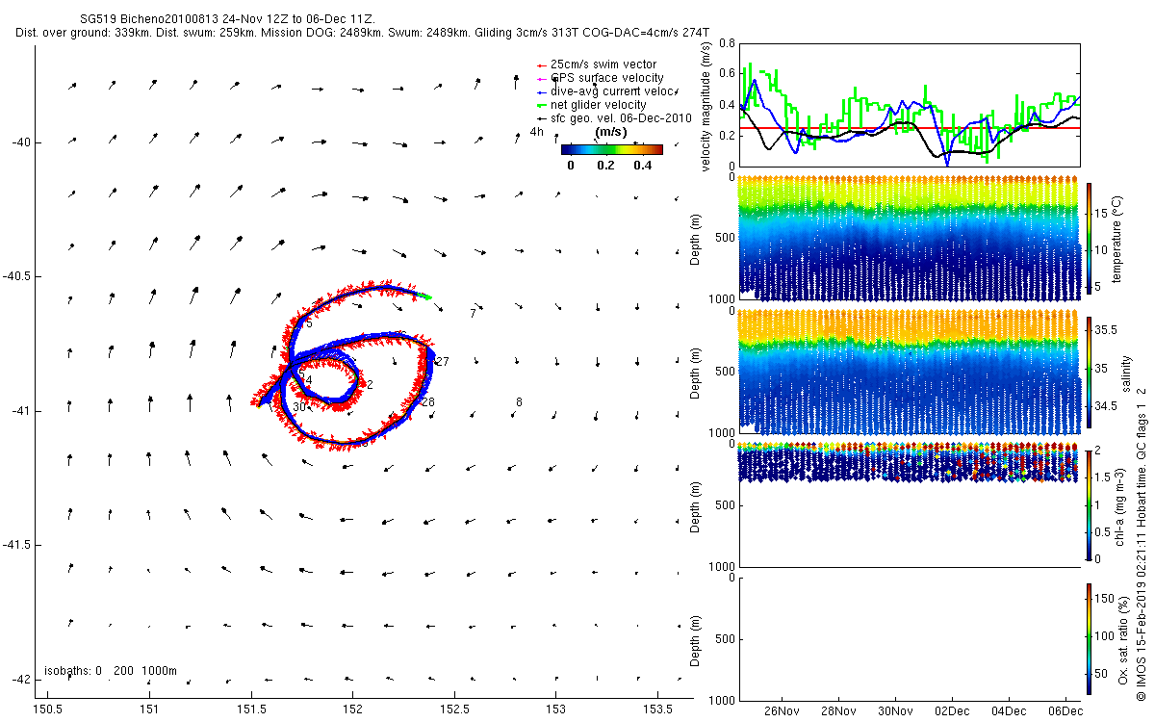Image resolution: width=1155 pixels, height=722 pixels.
Task: Click the track day marker '8' on the map
Action: (x=519, y=402)
